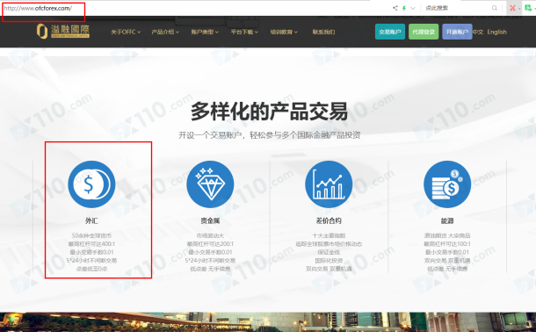Click the subtitle starting with 开设一个交易账户
Screen dimensions: 536x332
point(270,135)
